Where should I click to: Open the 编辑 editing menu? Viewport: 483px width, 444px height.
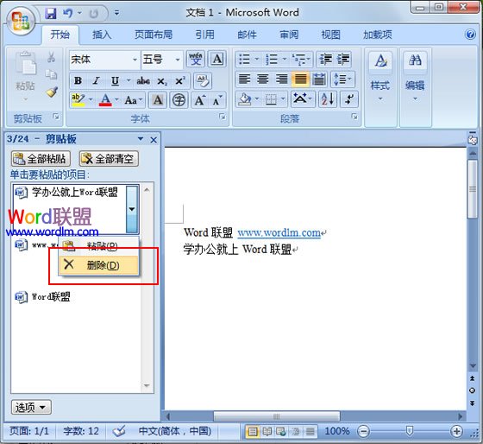pos(415,77)
